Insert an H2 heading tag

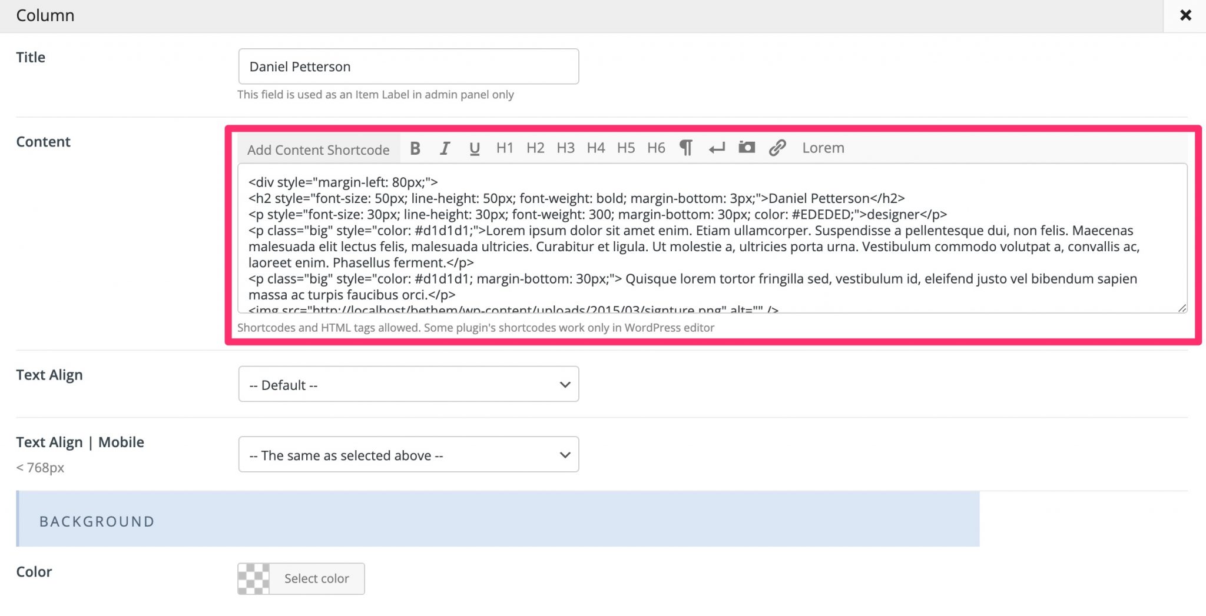click(x=535, y=148)
